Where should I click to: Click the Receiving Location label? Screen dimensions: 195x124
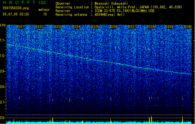tap(72, 7)
